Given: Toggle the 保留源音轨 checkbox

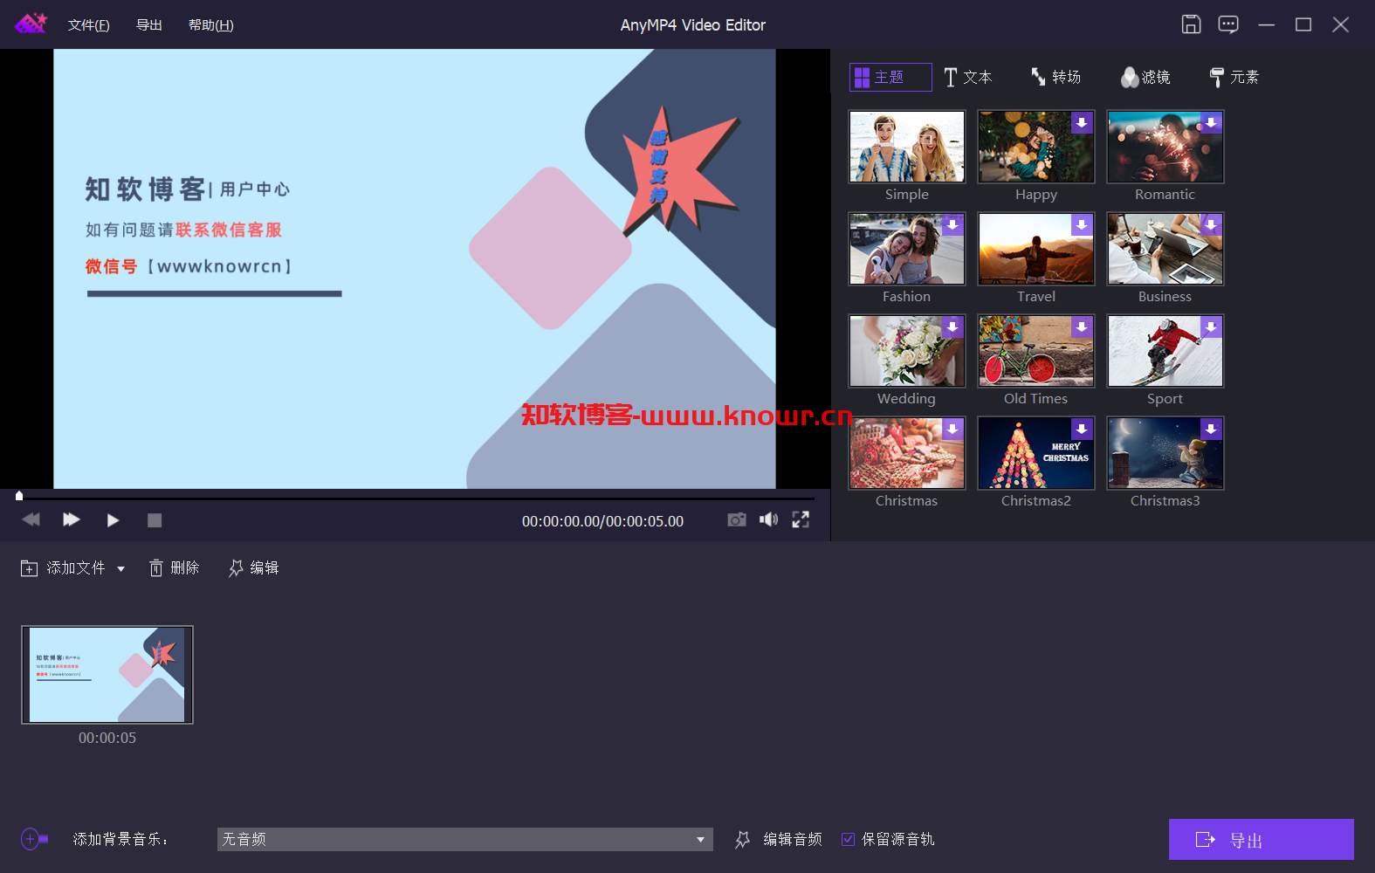Looking at the screenshot, I should [x=848, y=840].
